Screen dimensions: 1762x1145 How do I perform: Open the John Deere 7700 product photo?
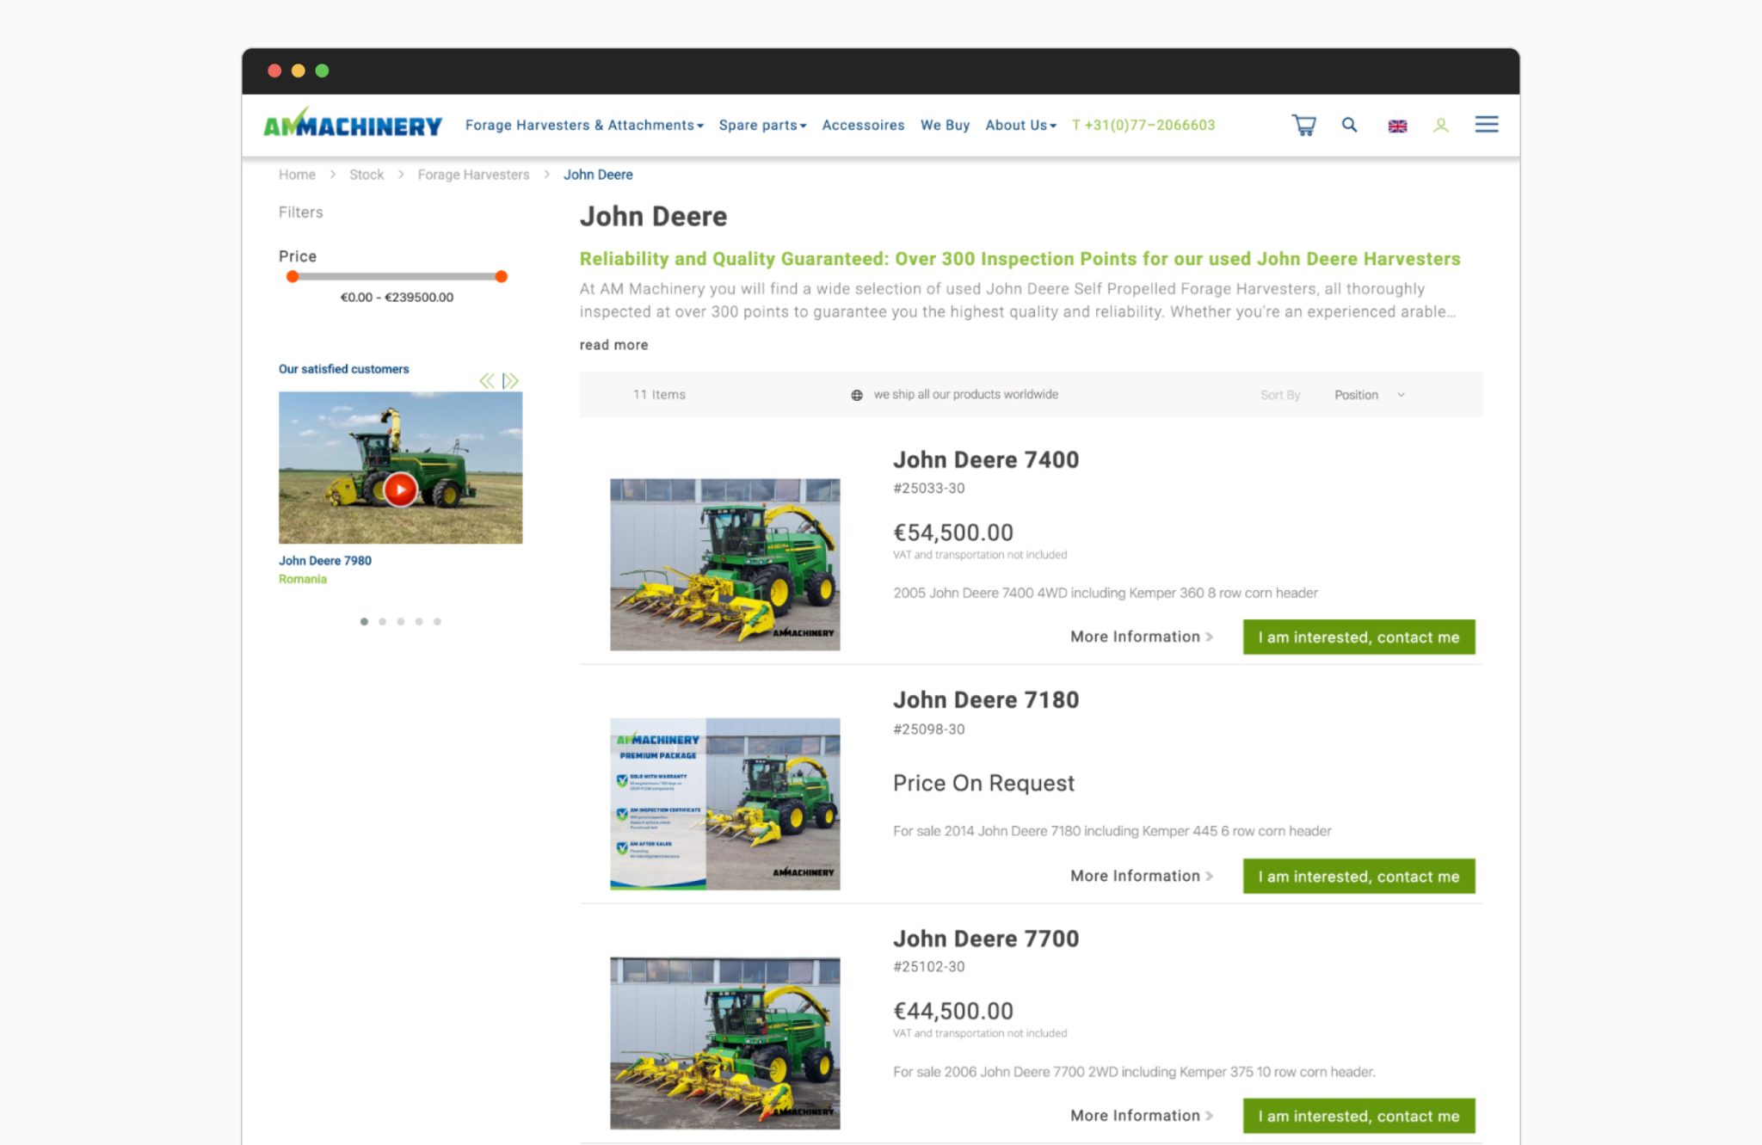click(x=725, y=1043)
